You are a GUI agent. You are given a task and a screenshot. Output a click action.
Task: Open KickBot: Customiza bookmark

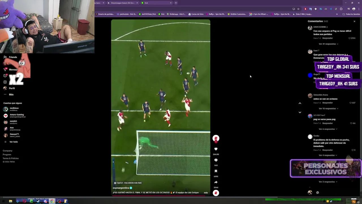point(237,14)
